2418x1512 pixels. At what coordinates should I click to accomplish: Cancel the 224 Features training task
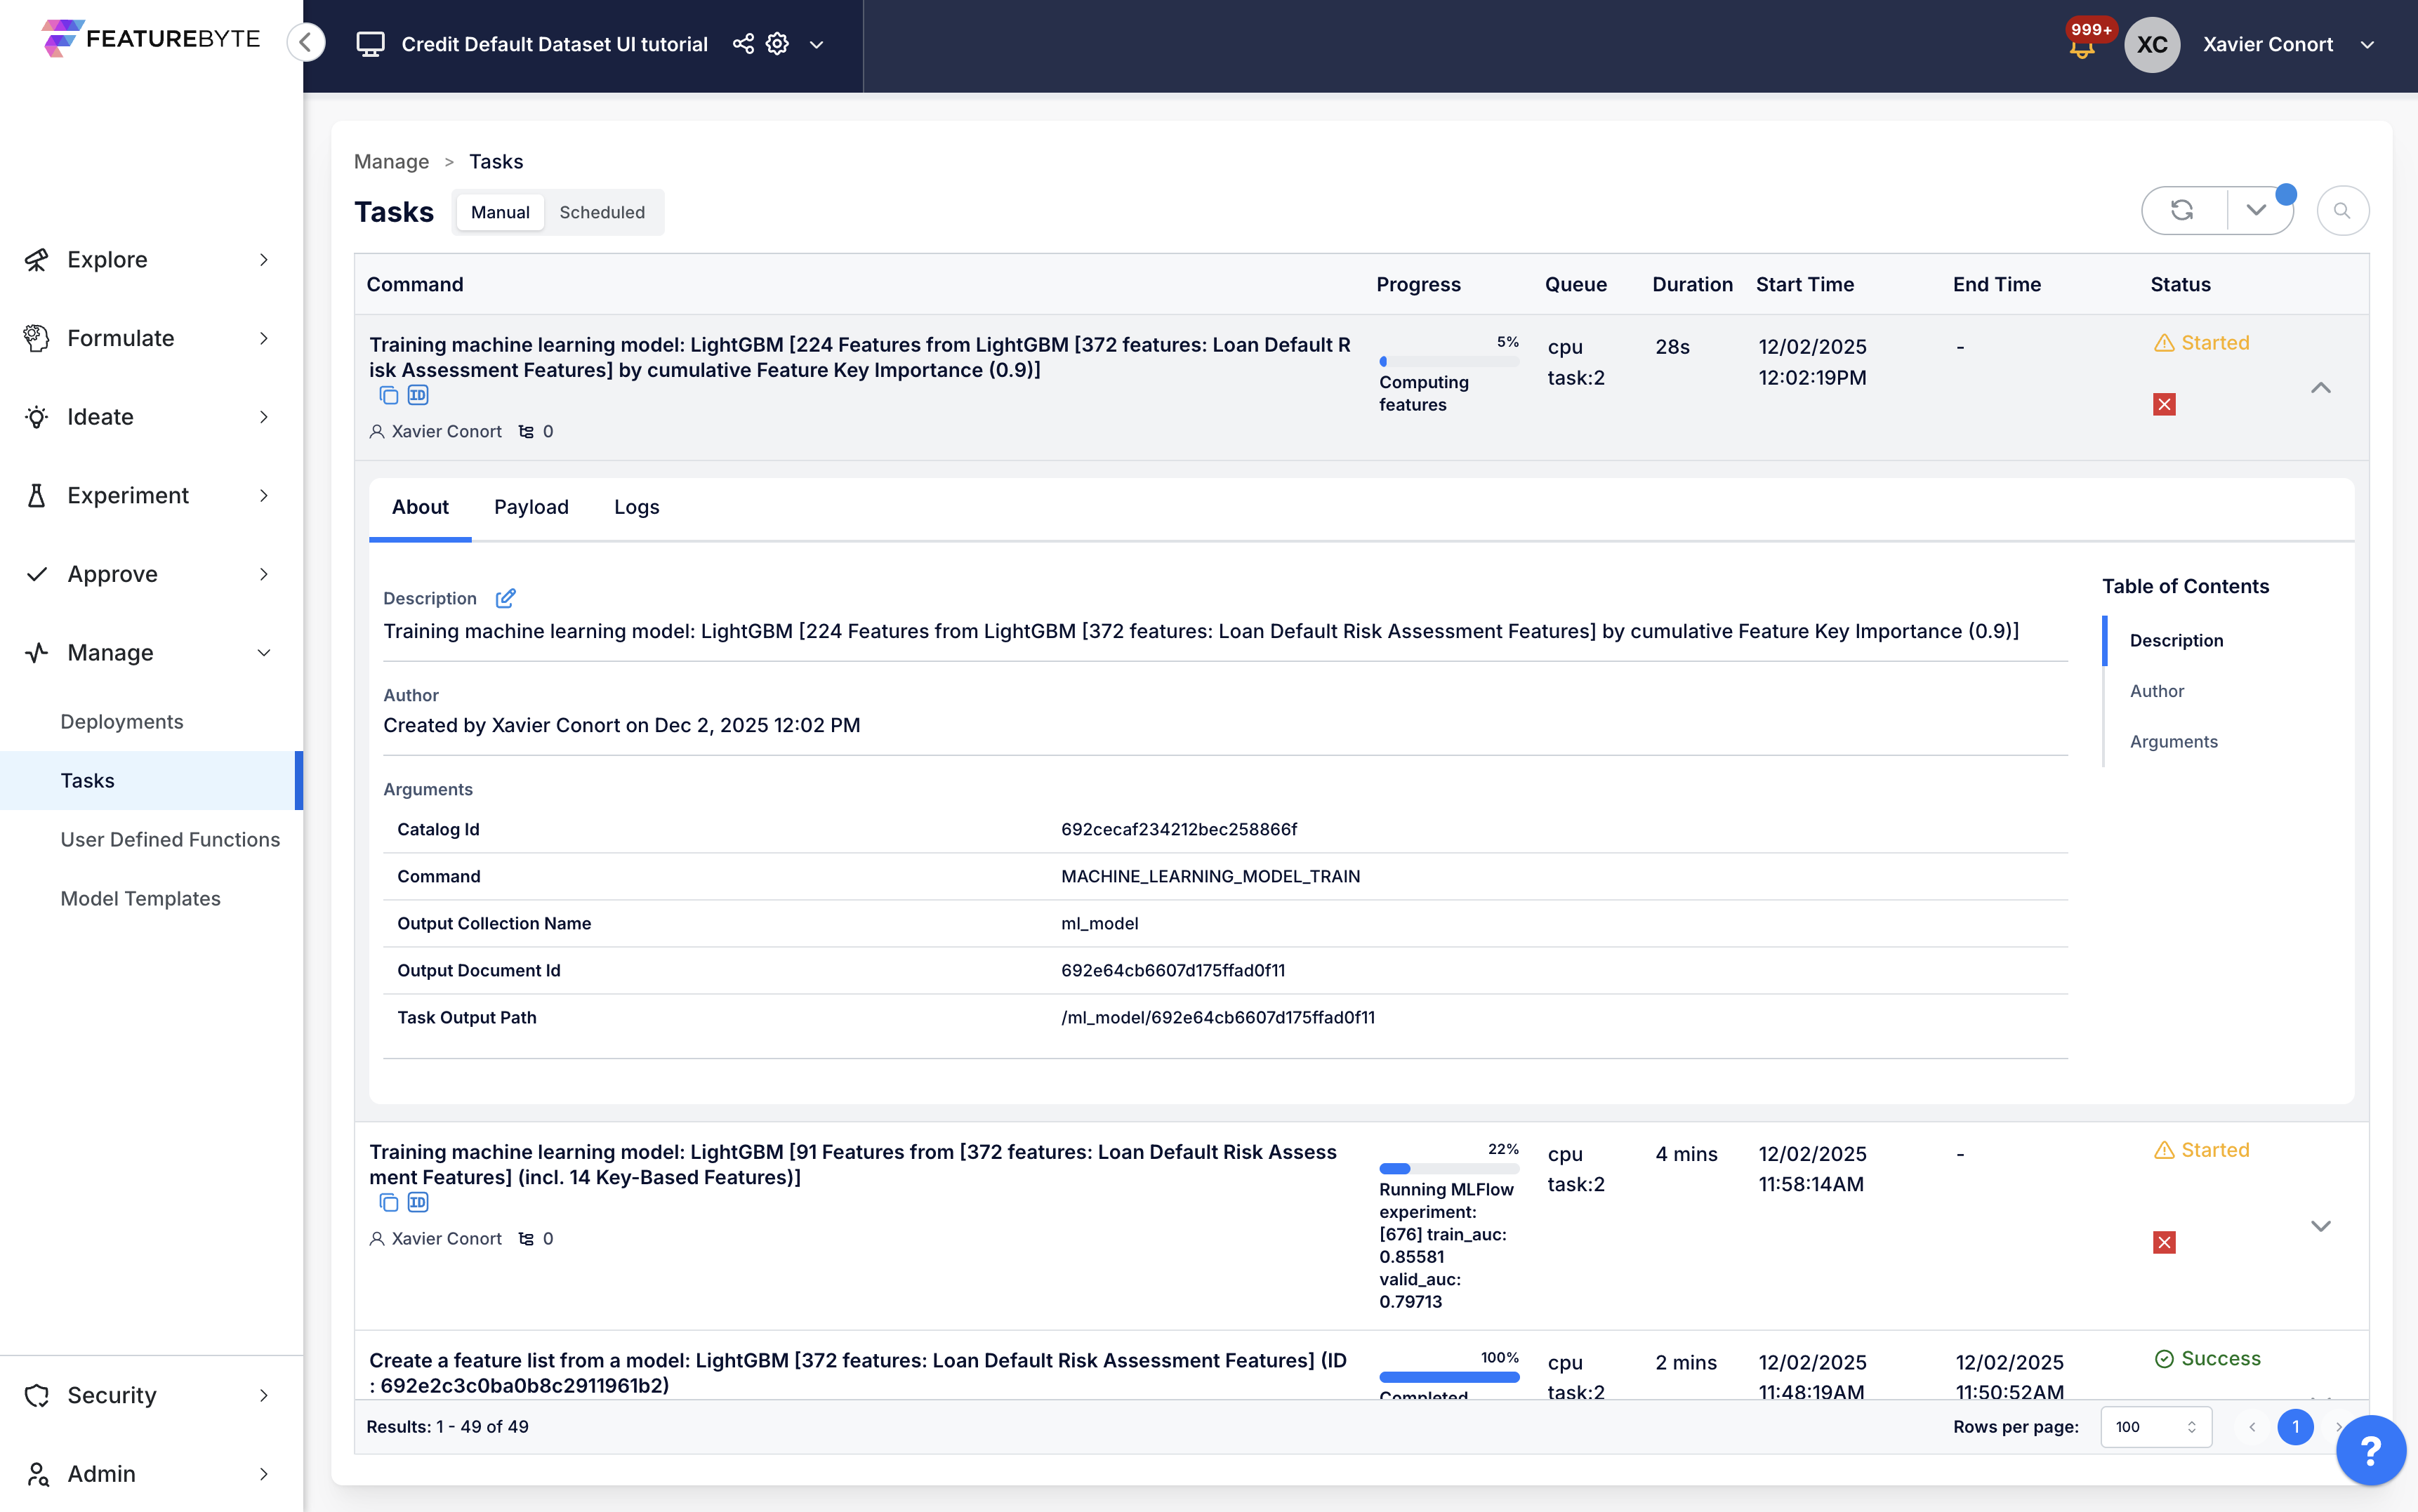[2164, 404]
